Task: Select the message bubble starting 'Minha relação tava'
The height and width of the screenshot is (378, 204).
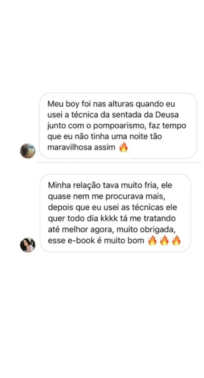Action: coord(115,213)
